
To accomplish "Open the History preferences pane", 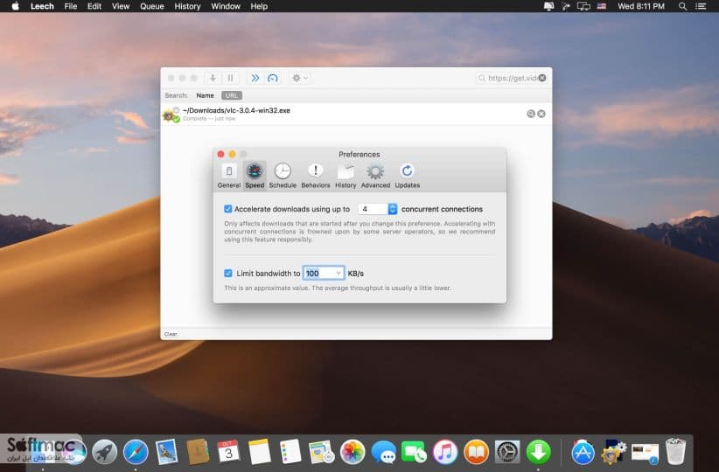I will point(346,175).
